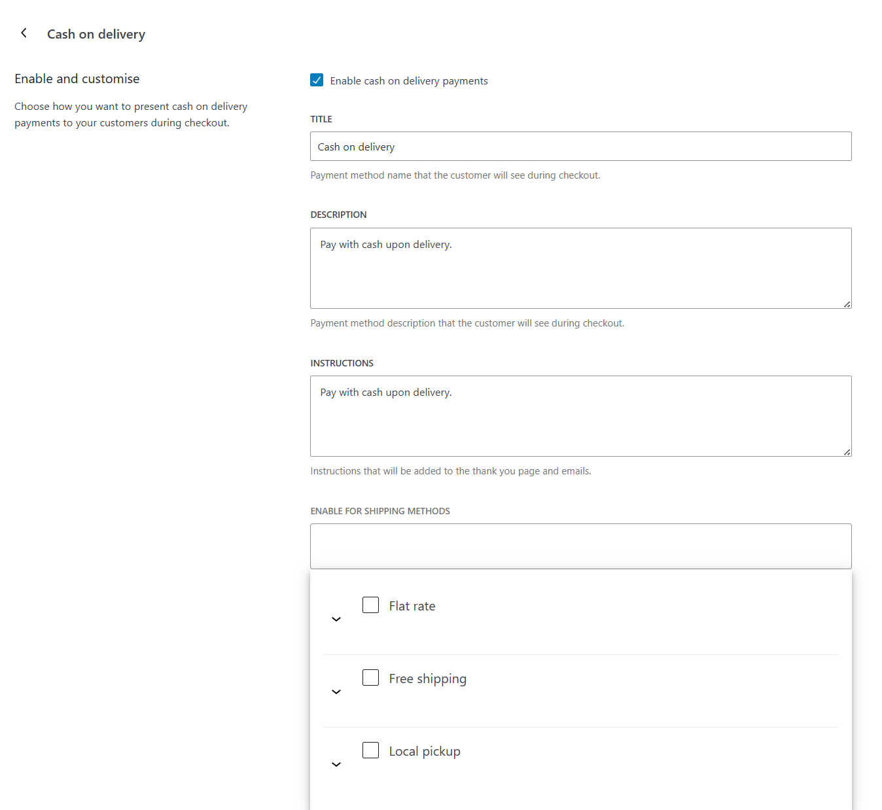Open the Enable for shipping methods field
882x810 pixels.
tap(581, 546)
